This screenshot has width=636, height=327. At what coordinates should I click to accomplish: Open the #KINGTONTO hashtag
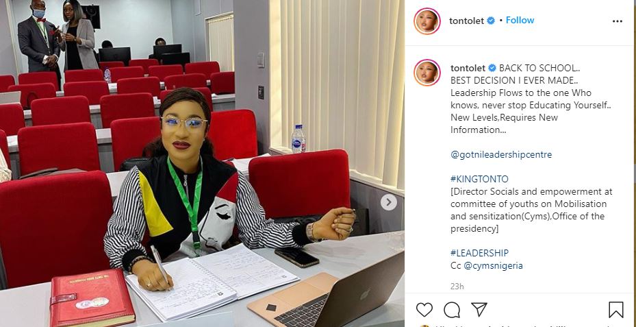[x=479, y=179]
